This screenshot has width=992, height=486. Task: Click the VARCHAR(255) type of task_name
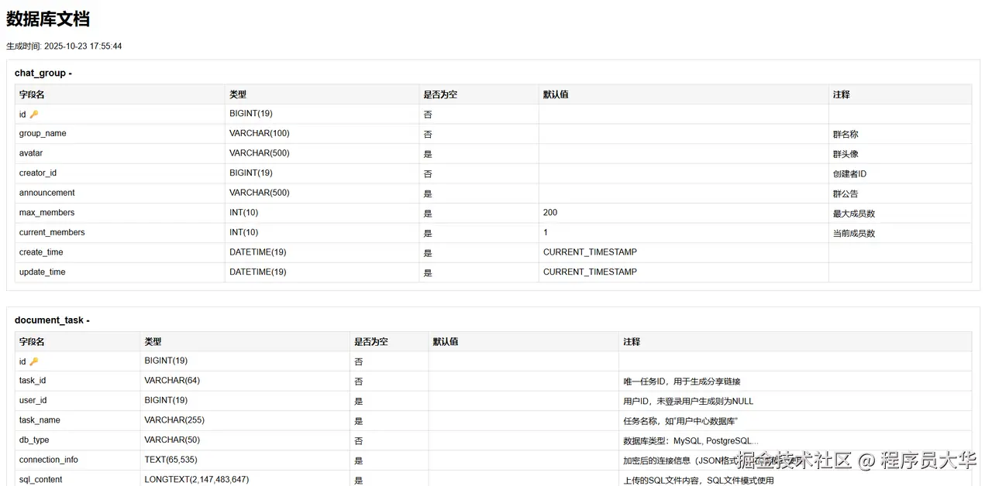tap(174, 420)
